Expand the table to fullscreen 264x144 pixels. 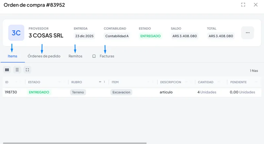click(x=27, y=70)
